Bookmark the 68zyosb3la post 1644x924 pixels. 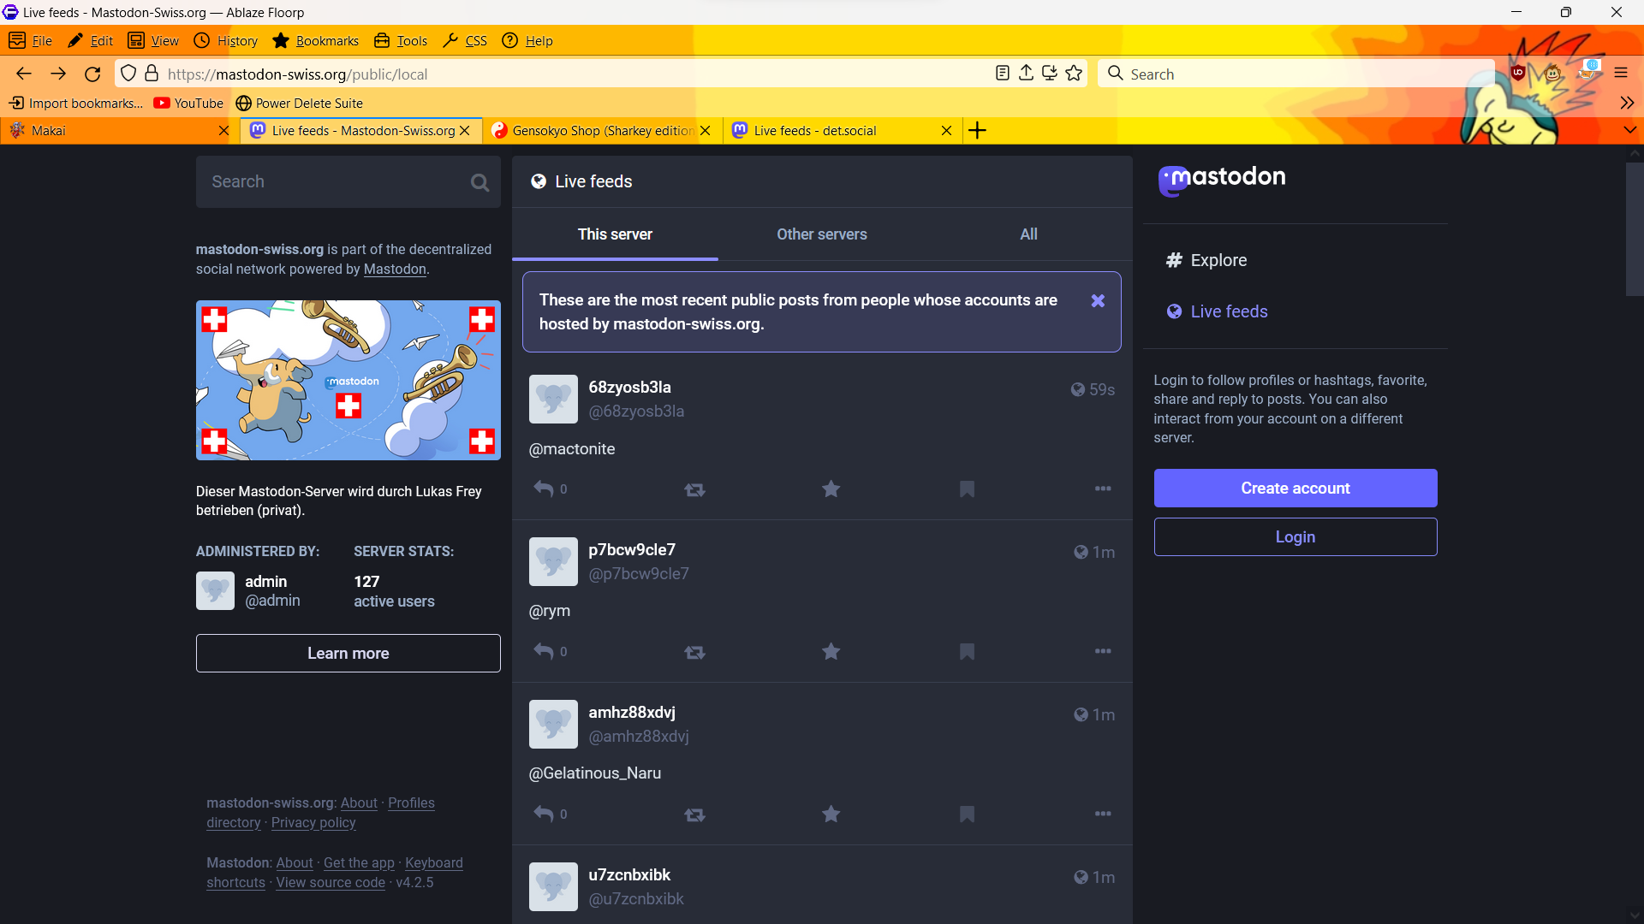pyautogui.click(x=967, y=489)
